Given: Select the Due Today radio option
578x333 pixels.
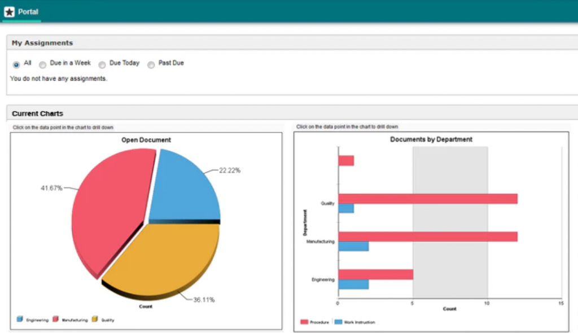Looking at the screenshot, I should (102, 64).
